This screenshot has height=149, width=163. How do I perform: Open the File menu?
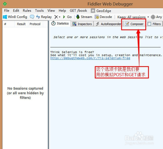pos(7,10)
